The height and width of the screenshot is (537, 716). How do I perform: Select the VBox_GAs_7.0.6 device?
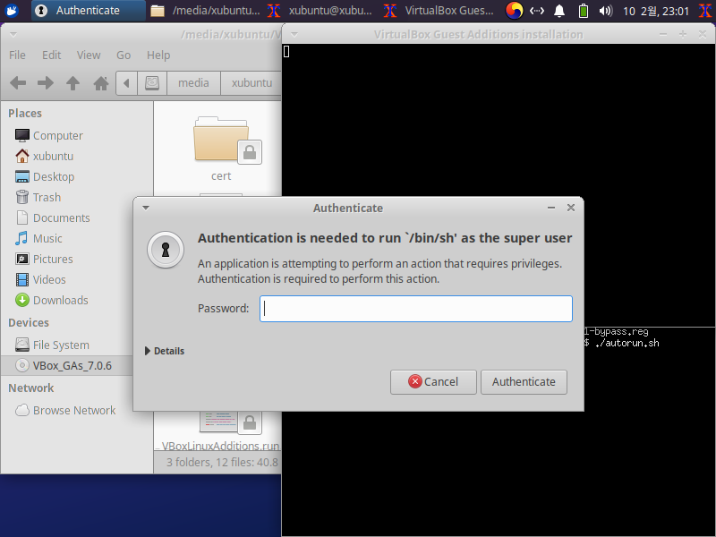[66, 366]
